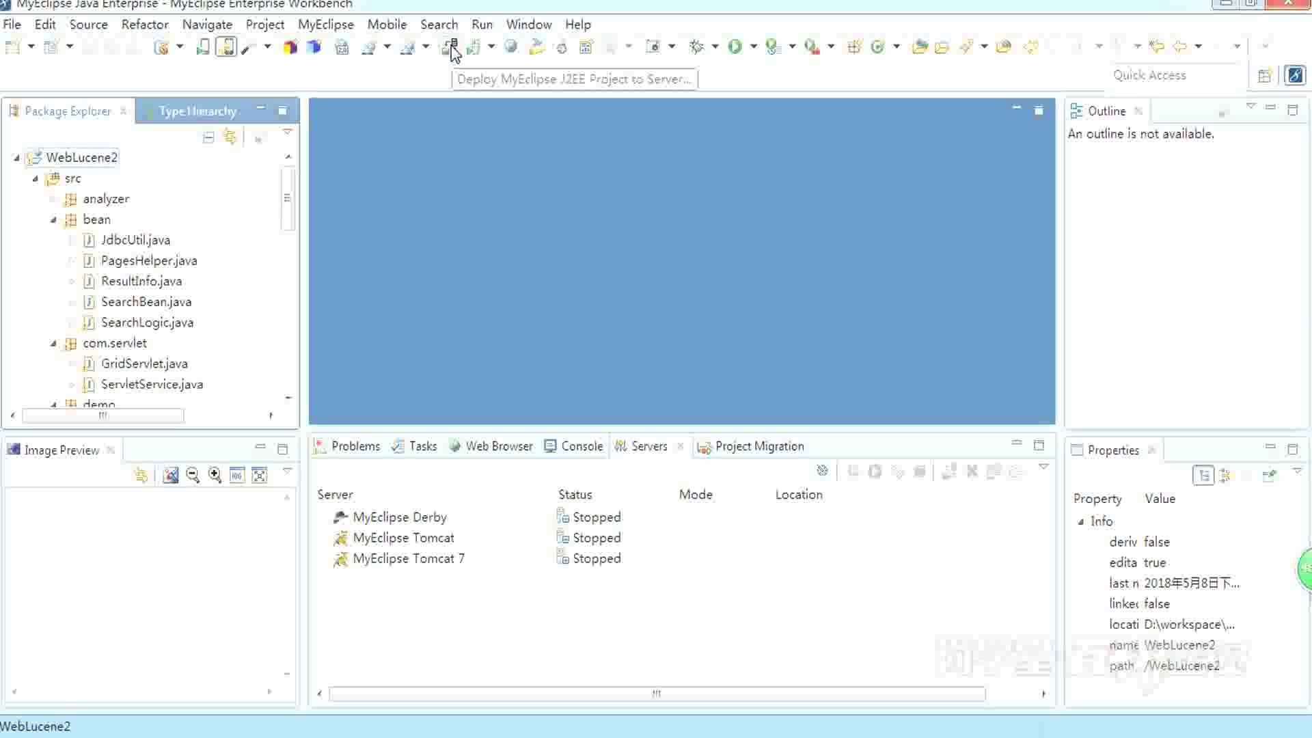Click the mobile device preview icon with green arrow
The height and width of the screenshot is (738, 1312).
click(202, 46)
